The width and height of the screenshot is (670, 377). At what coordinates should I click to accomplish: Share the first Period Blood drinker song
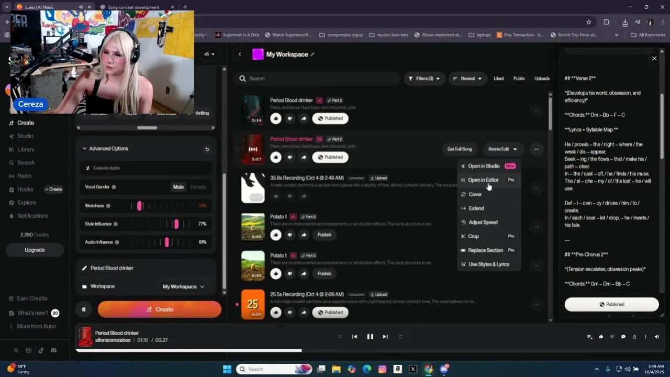pos(304,118)
